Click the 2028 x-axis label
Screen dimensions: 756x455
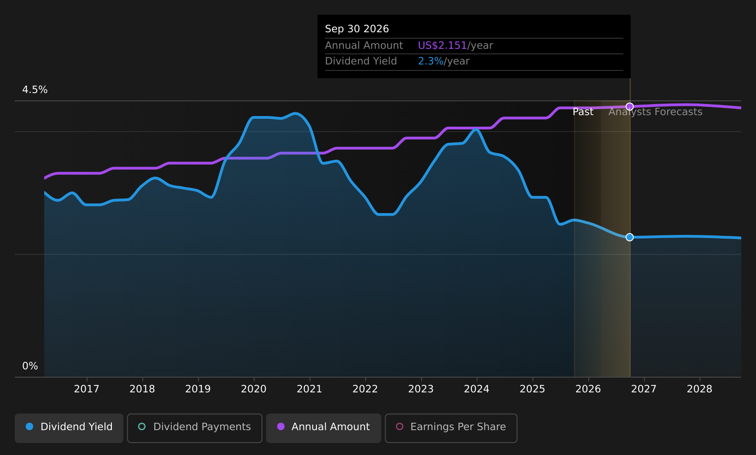pos(699,389)
